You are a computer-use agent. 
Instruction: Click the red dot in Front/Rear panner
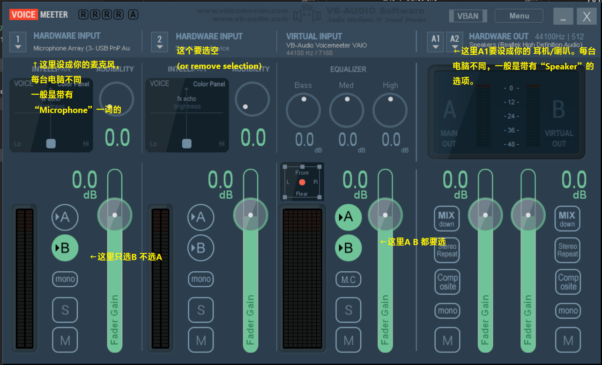pos(302,182)
